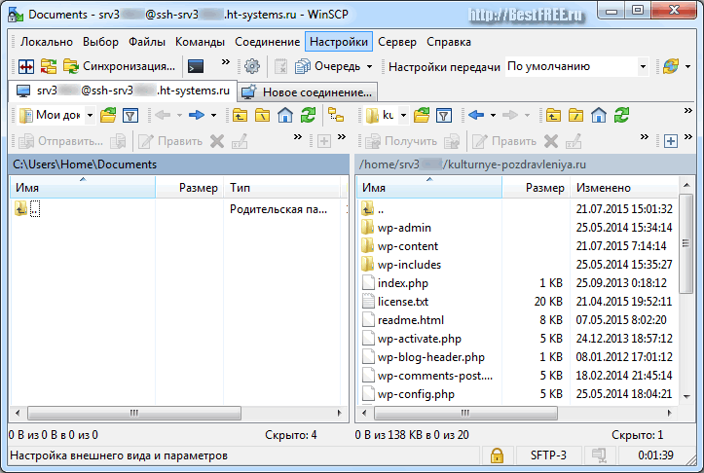The width and height of the screenshot is (704, 473).
Task: Open the Сервер menu
Action: click(x=397, y=42)
